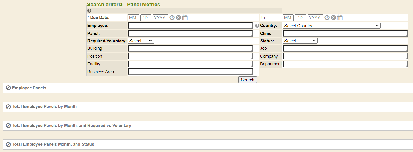
Task: Click the Employee text input field
Action: [190, 26]
